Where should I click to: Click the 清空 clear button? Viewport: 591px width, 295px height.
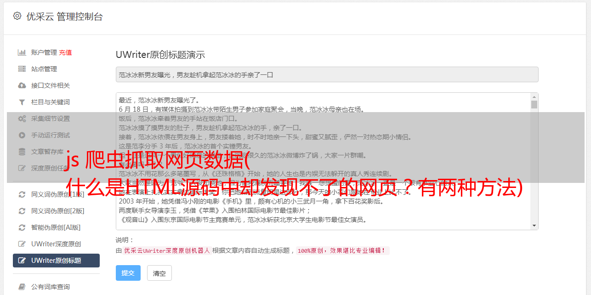(x=159, y=273)
